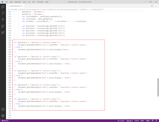
Task: Click the feedback icon in status bar
Action: point(152,121)
